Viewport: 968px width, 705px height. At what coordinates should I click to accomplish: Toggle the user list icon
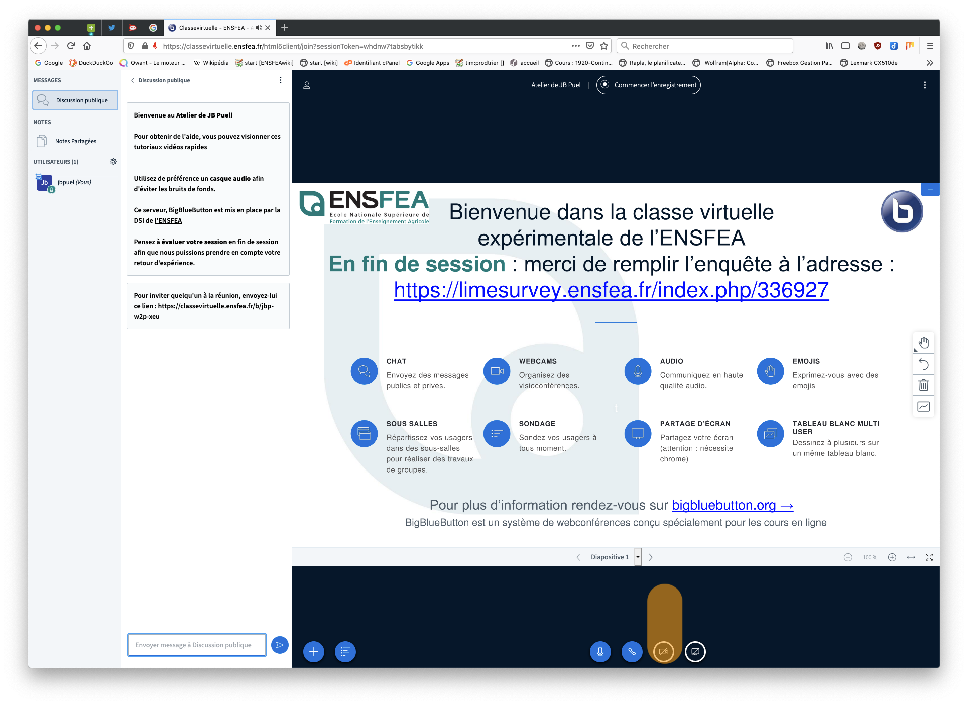[x=307, y=85]
